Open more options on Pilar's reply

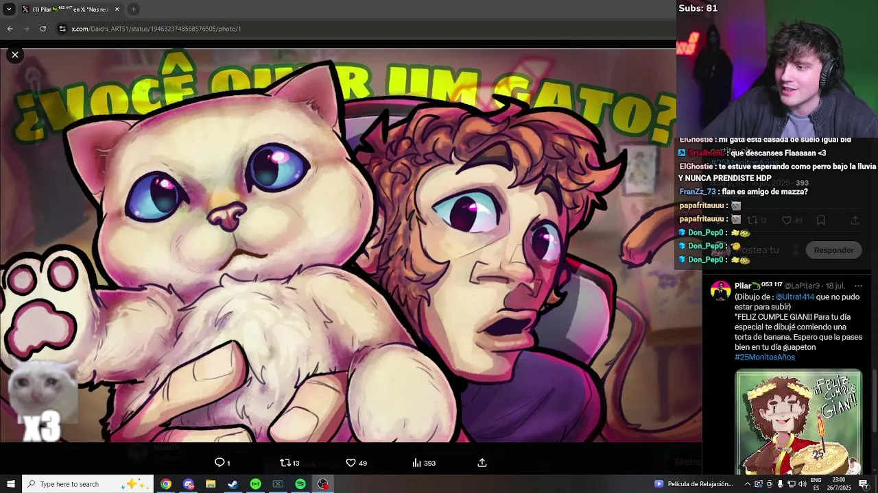(x=858, y=286)
